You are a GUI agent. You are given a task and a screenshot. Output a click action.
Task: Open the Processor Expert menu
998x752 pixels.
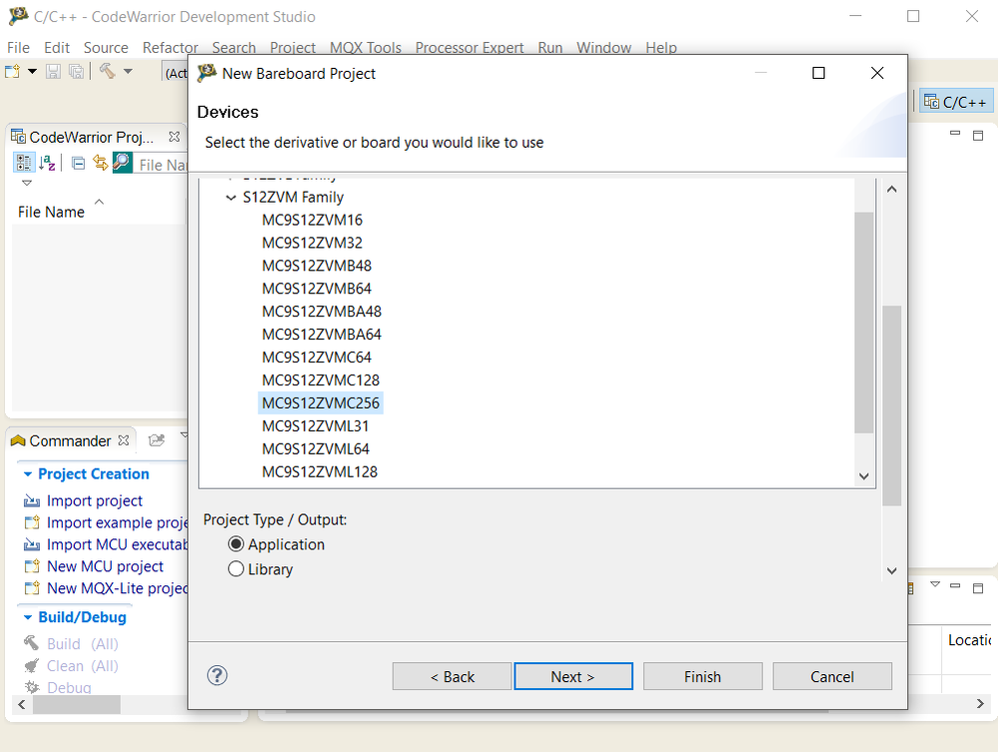(x=470, y=48)
